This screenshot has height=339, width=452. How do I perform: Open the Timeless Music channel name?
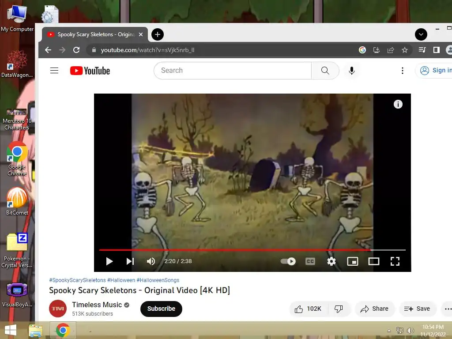[x=97, y=305]
